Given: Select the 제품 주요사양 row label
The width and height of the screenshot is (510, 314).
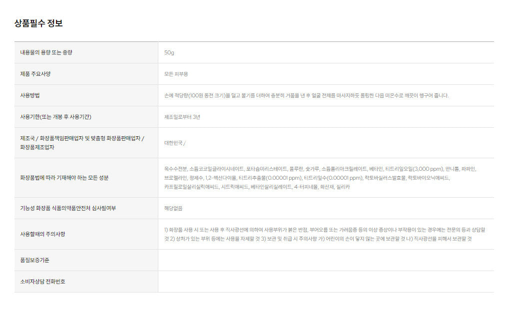Looking at the screenshot, I should tap(35, 74).
